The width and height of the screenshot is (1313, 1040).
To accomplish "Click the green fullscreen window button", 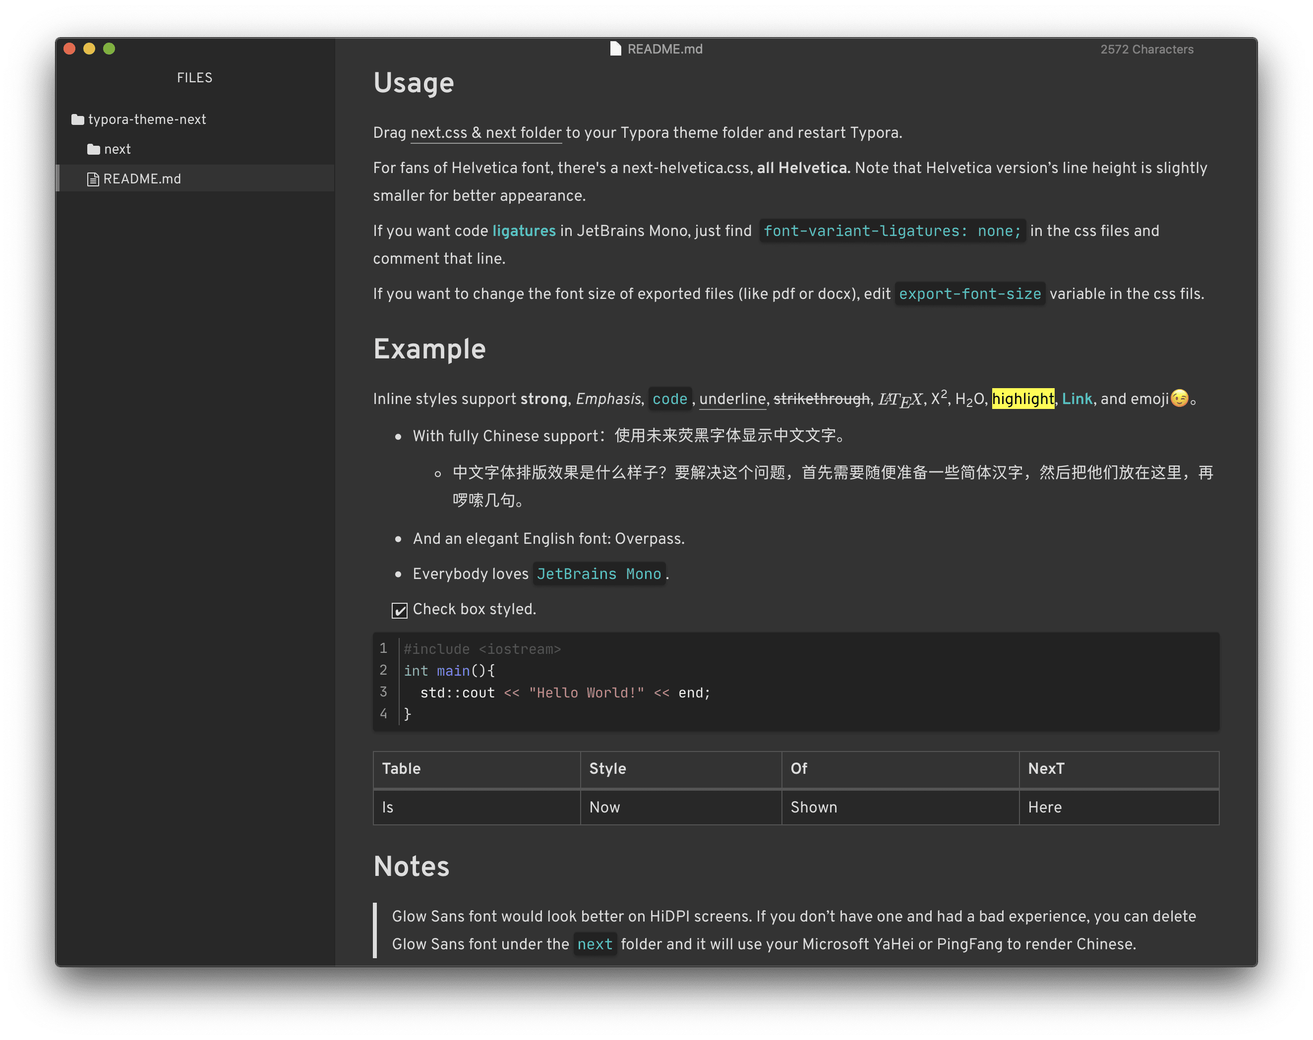I will click(x=109, y=49).
